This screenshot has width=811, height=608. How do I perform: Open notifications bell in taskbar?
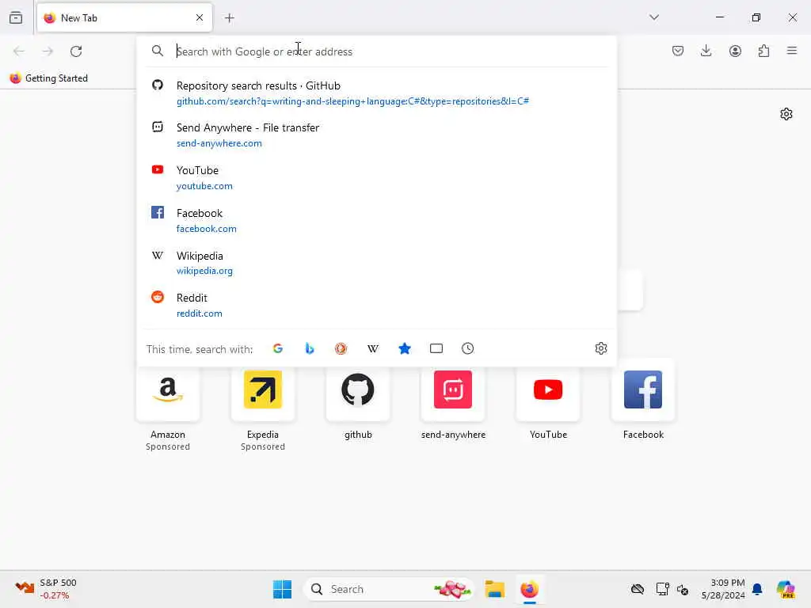pos(757,589)
